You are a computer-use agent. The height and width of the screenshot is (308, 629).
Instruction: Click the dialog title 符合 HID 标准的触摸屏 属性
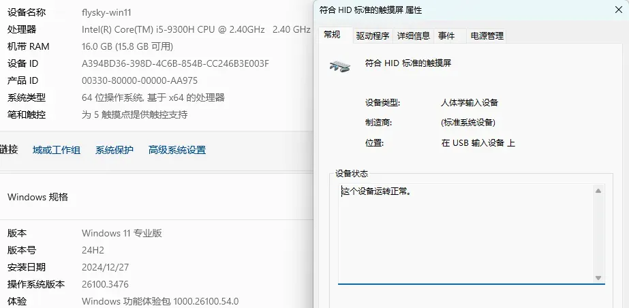[370, 10]
